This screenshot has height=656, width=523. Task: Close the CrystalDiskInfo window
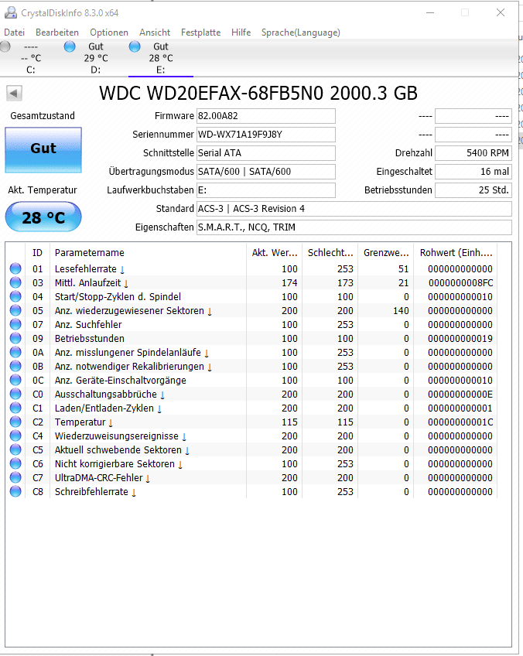point(501,12)
